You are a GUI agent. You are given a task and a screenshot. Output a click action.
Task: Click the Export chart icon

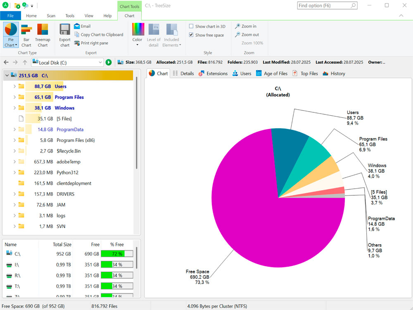click(64, 35)
